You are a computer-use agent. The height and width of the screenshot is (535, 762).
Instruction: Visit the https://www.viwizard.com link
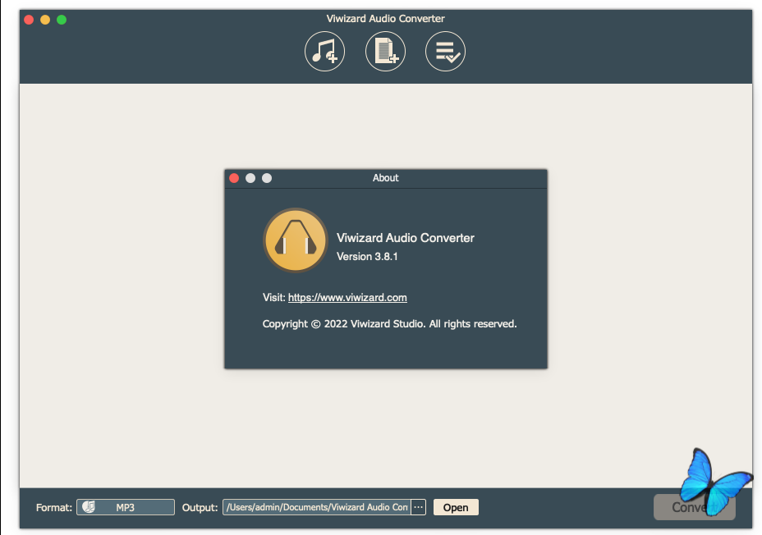coord(347,298)
